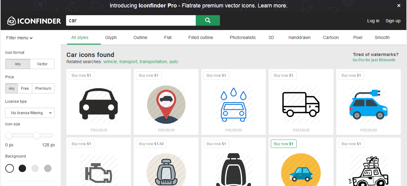Open the related search 'auto'
Screen dimensions: 407x186
point(174,62)
